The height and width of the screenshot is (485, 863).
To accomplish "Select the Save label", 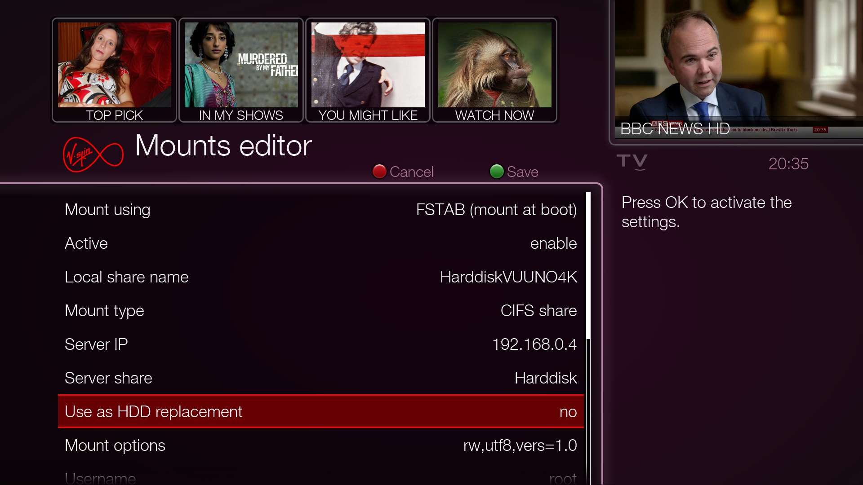I will pos(522,172).
